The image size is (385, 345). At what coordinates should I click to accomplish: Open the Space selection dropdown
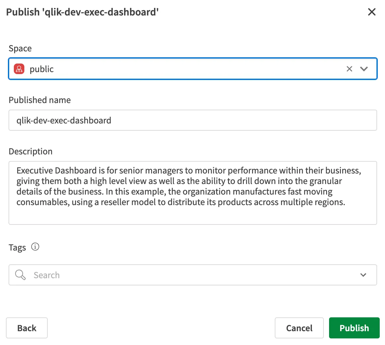pyautogui.click(x=364, y=69)
